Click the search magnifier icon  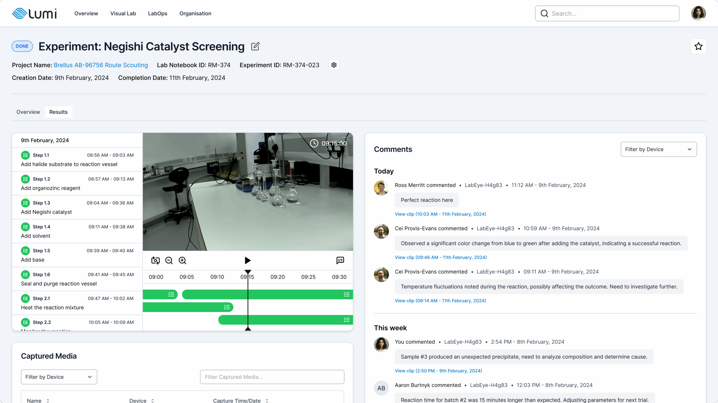pos(544,13)
